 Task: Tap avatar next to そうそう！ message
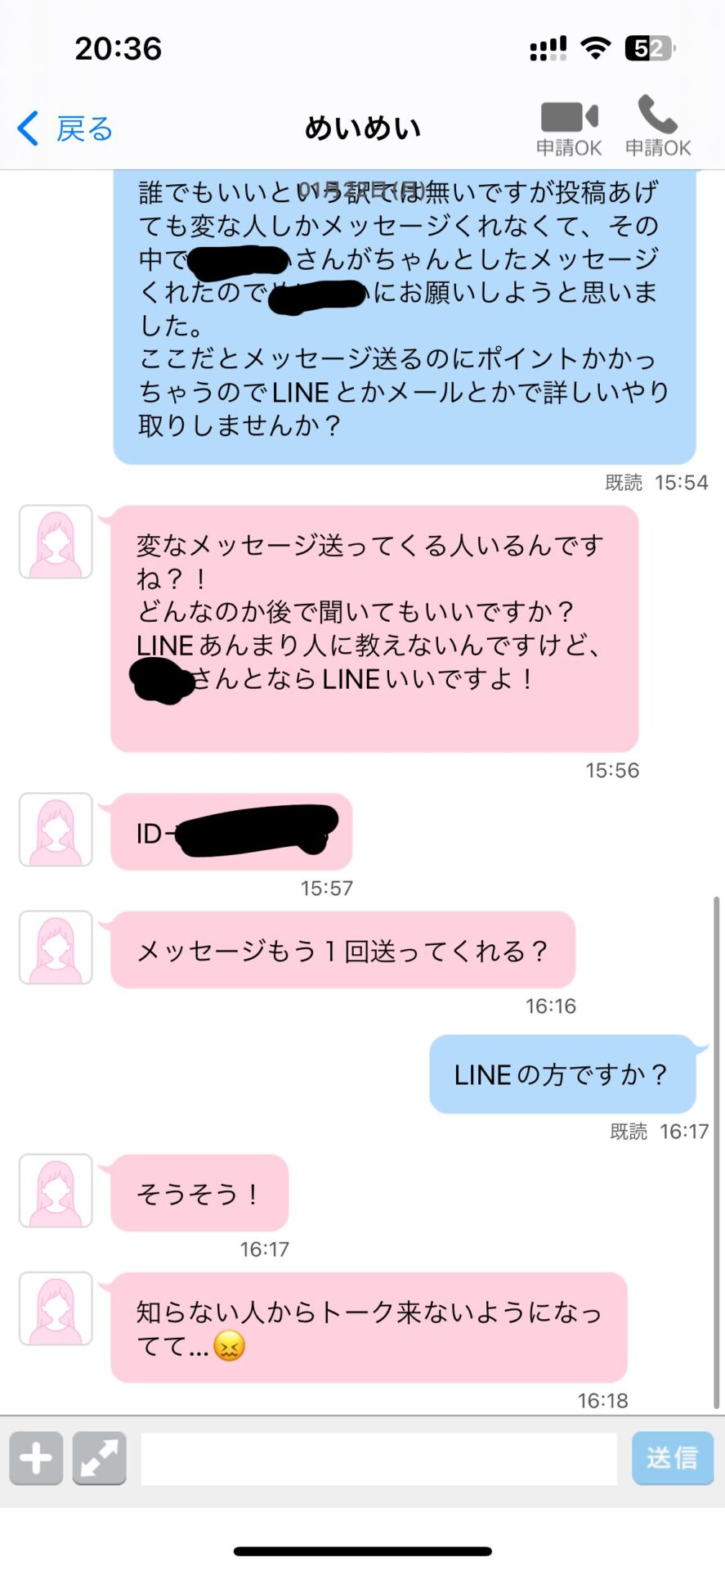[56, 1191]
